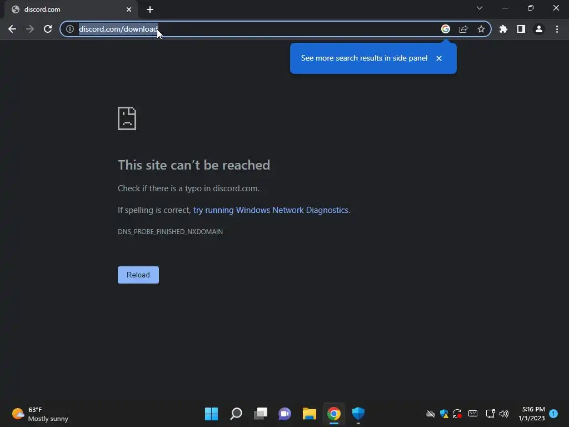
Task: Go back to the previous page
Action: 12,29
